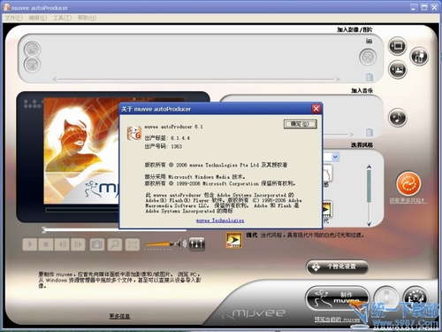442x332 pixels.
Task: Click the Stop playback button
Action: (x=46, y=244)
